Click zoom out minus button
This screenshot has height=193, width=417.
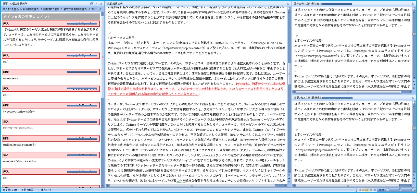click(x=388, y=190)
